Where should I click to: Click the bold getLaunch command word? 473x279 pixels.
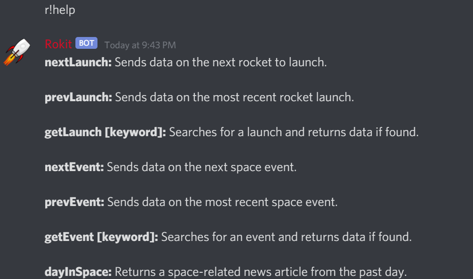pyautogui.click(x=73, y=132)
